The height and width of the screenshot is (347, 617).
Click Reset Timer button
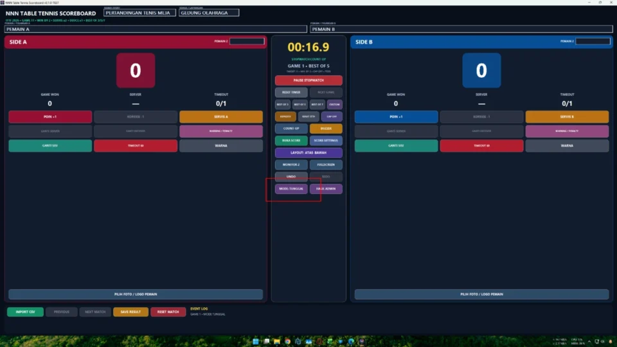tap(291, 93)
